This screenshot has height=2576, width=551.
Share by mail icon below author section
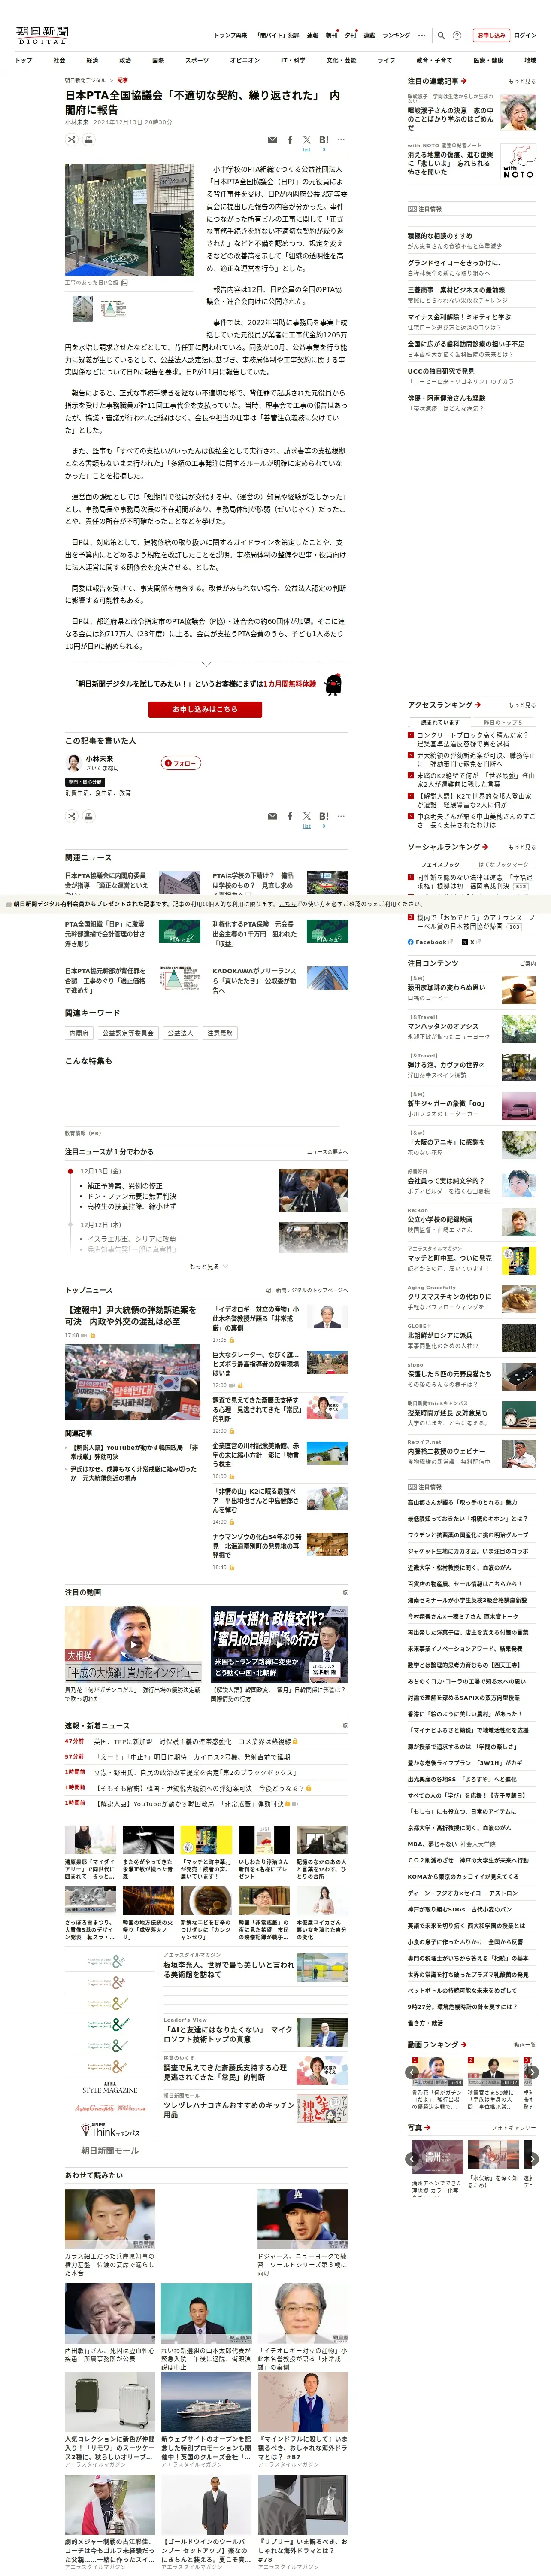click(x=272, y=816)
